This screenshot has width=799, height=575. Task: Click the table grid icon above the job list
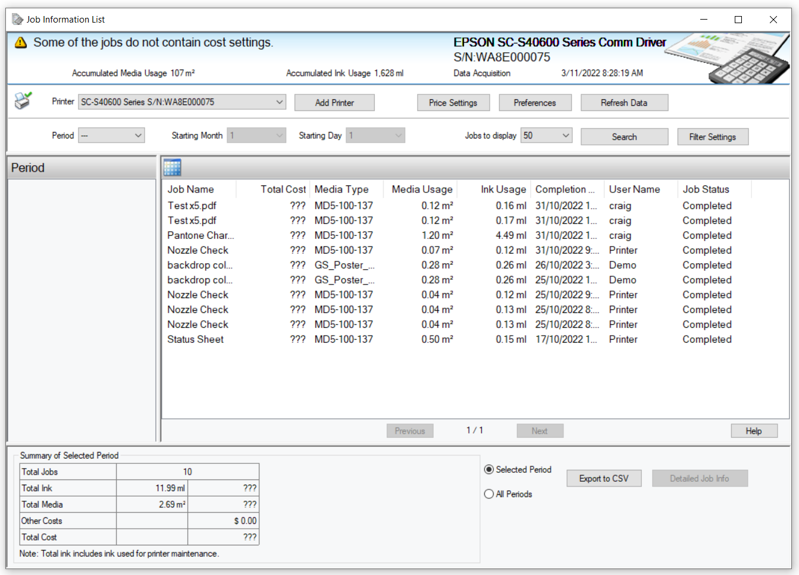tap(173, 168)
